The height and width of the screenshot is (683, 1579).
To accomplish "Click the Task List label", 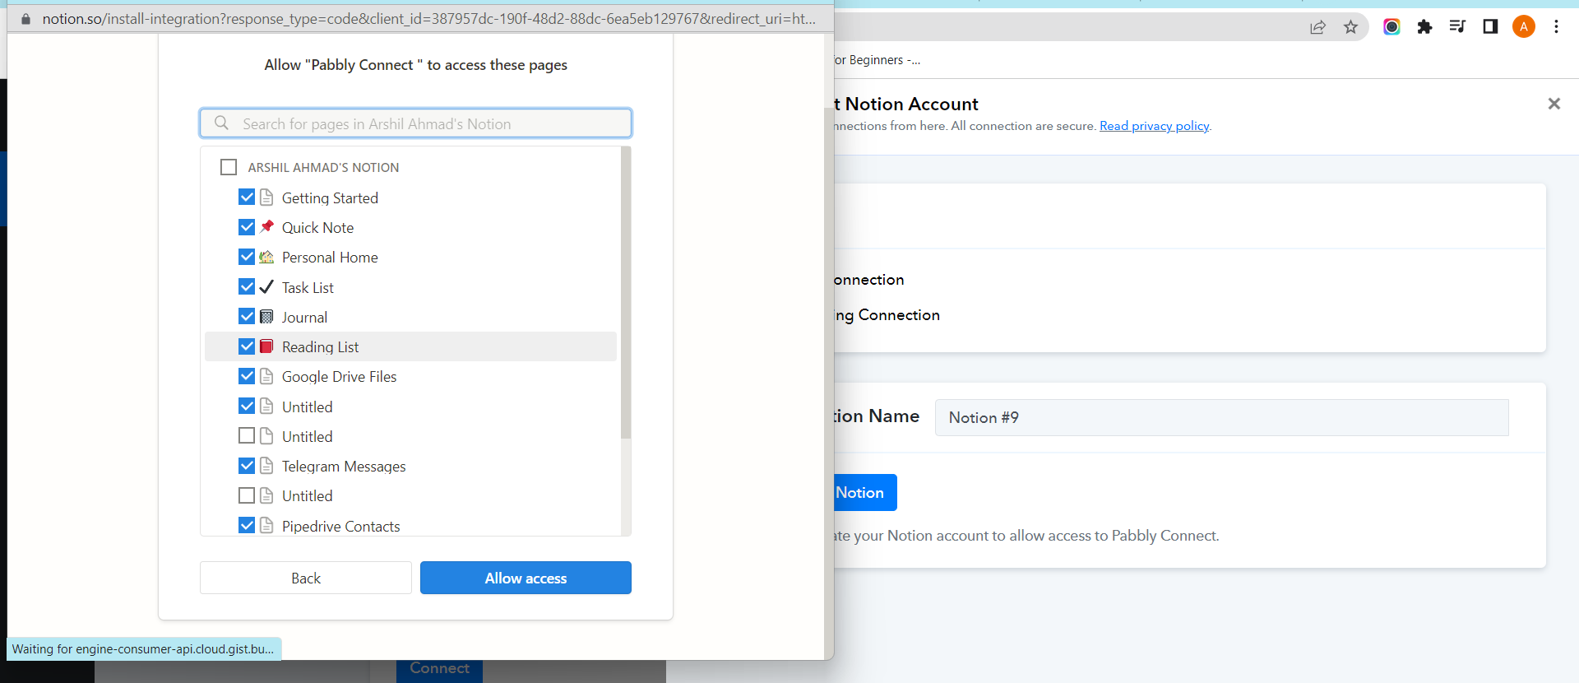I will tap(308, 288).
